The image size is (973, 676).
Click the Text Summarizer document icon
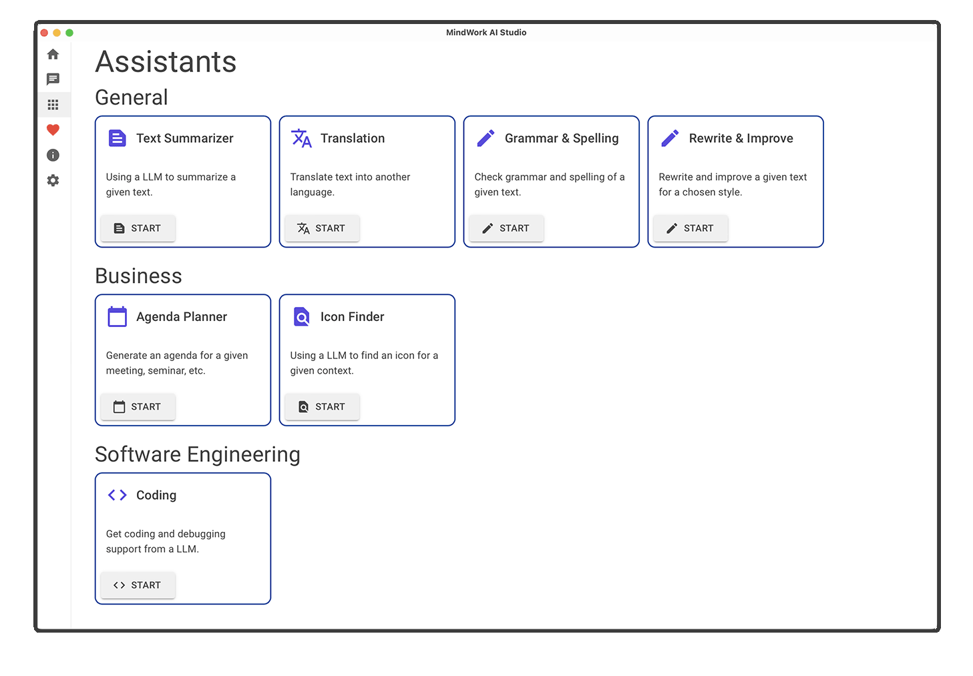pos(118,138)
